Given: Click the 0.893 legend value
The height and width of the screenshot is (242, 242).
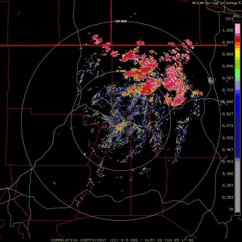Looking at the screenshot, I should [228, 54].
